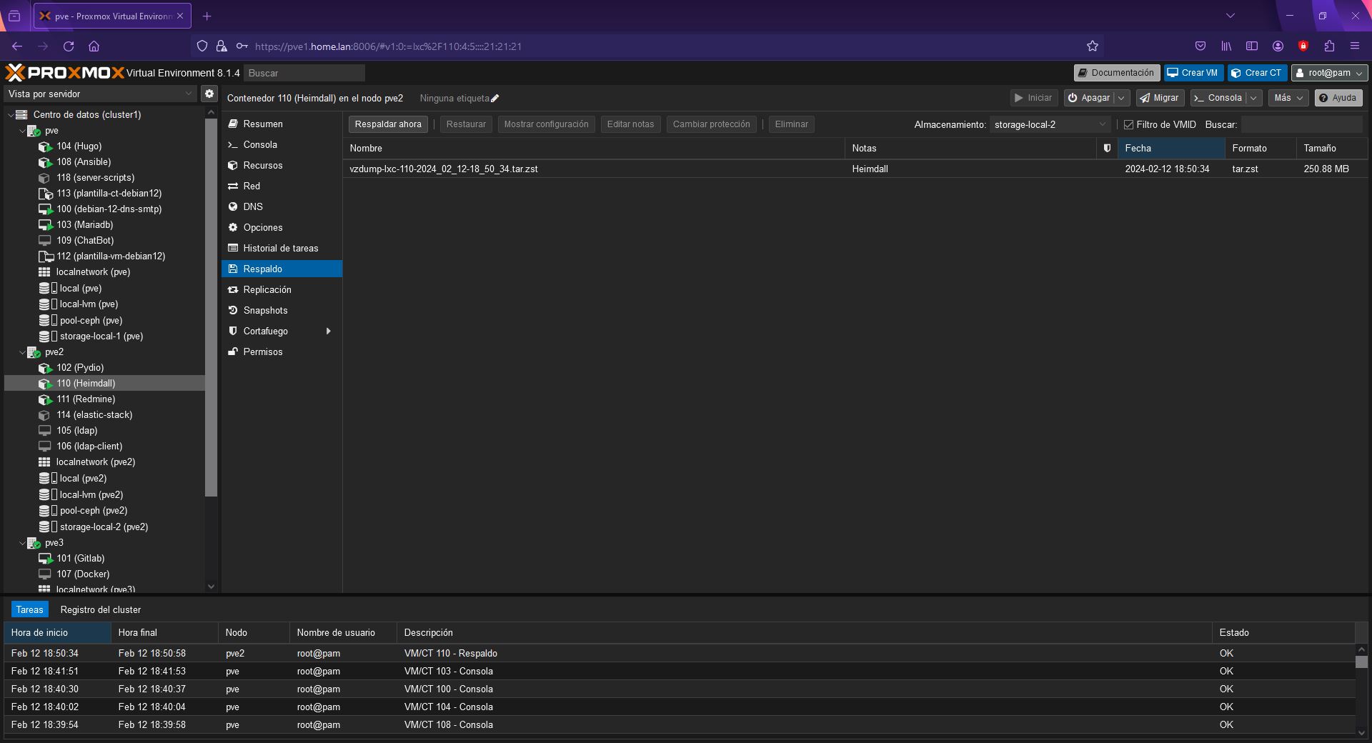Expand the Cortafuego submenu arrow
Screen dimensions: 1372x743
[x=329, y=331]
